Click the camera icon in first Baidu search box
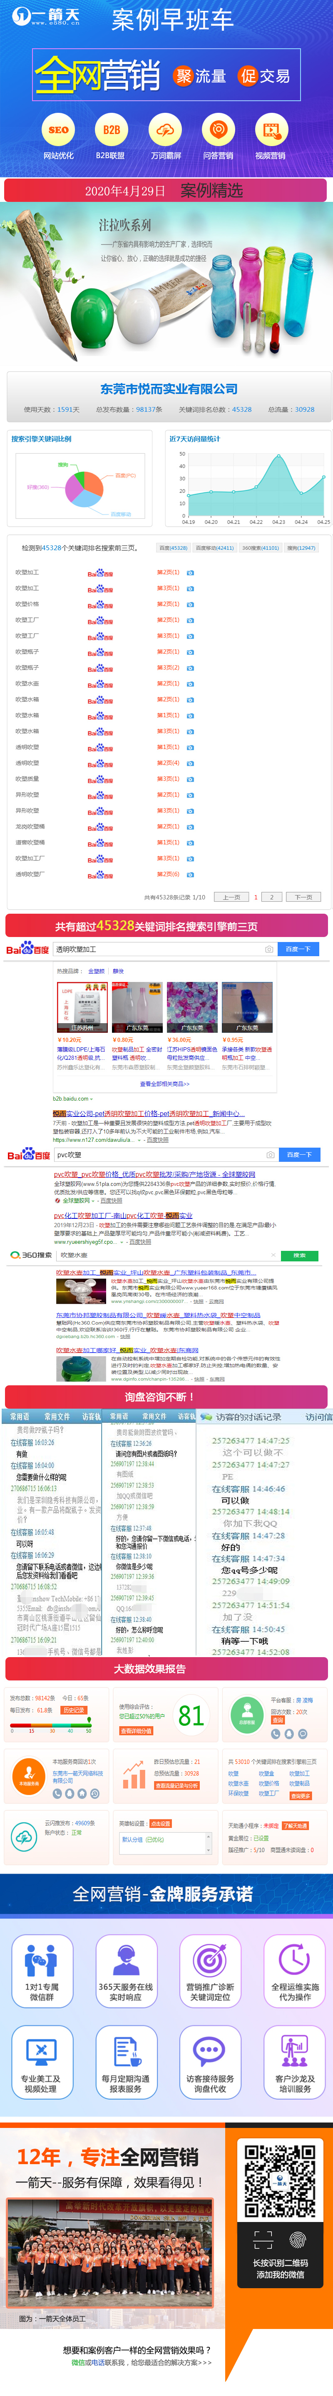This screenshot has height=2396, width=333. point(269,949)
